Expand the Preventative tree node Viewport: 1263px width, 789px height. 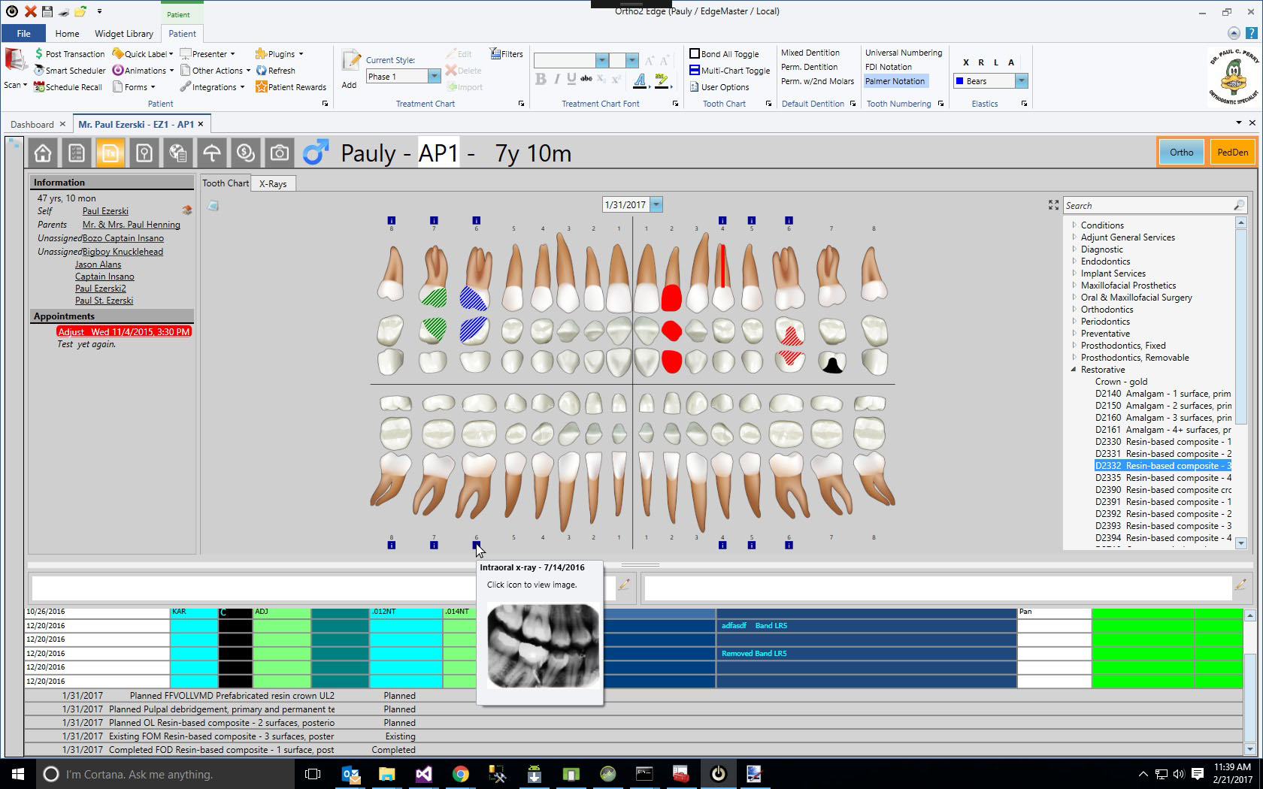[x=1074, y=333]
